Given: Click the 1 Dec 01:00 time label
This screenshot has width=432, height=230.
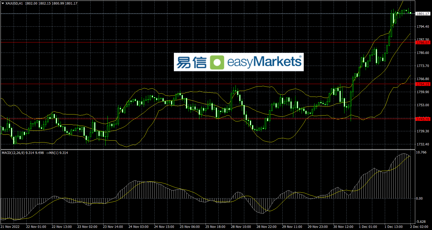Looking at the screenshot, I should click(368, 227).
